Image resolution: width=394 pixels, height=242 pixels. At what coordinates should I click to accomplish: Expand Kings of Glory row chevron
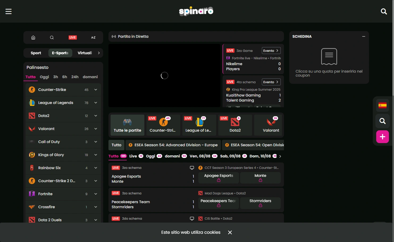coord(96,155)
